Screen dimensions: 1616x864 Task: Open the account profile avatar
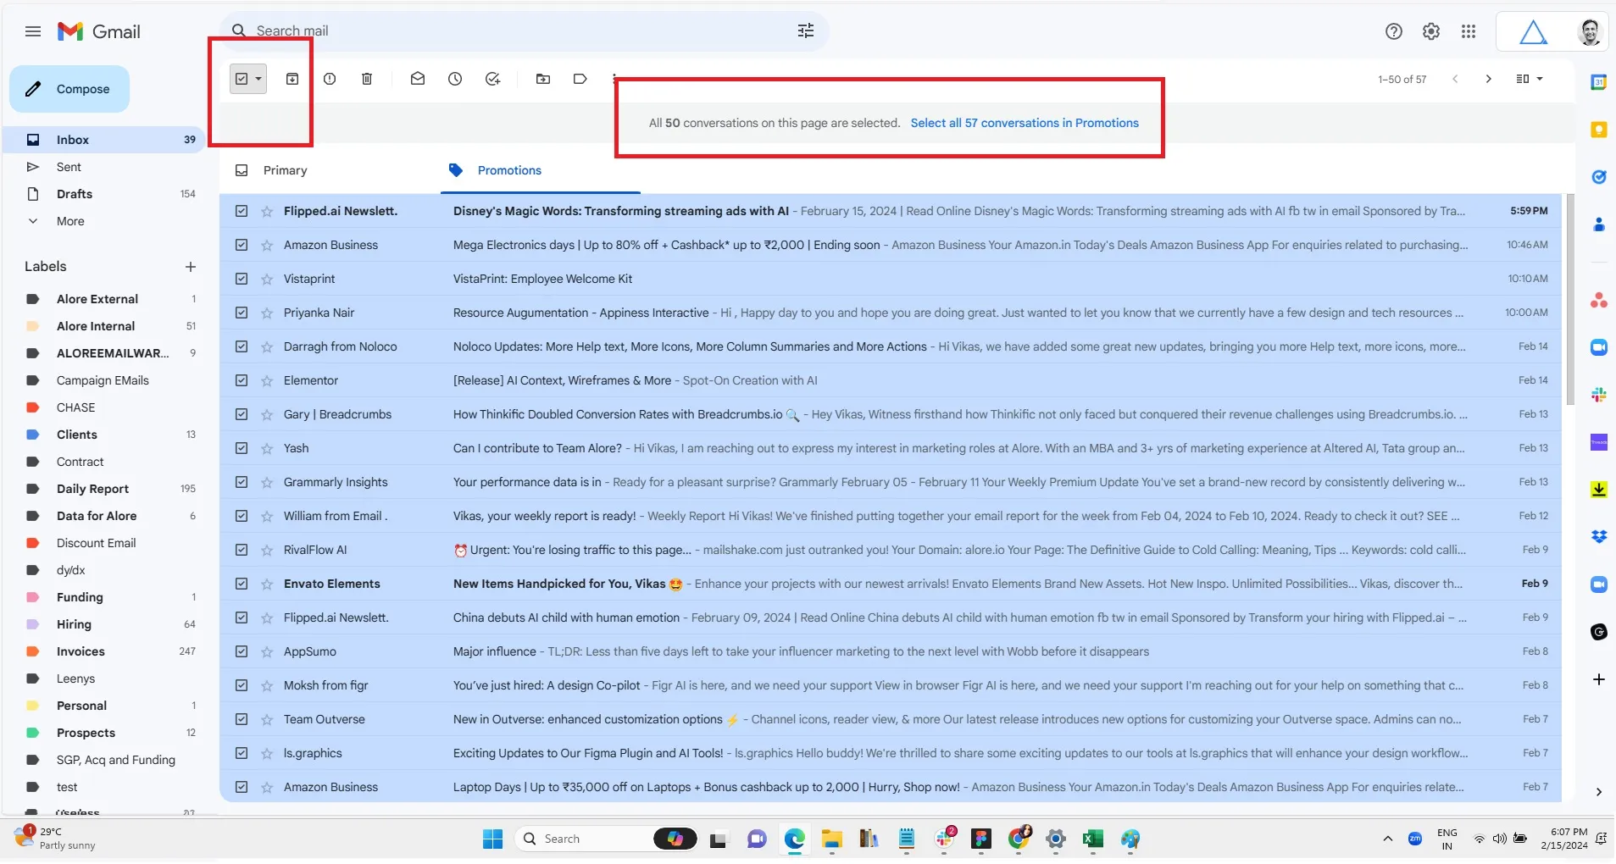point(1590,32)
